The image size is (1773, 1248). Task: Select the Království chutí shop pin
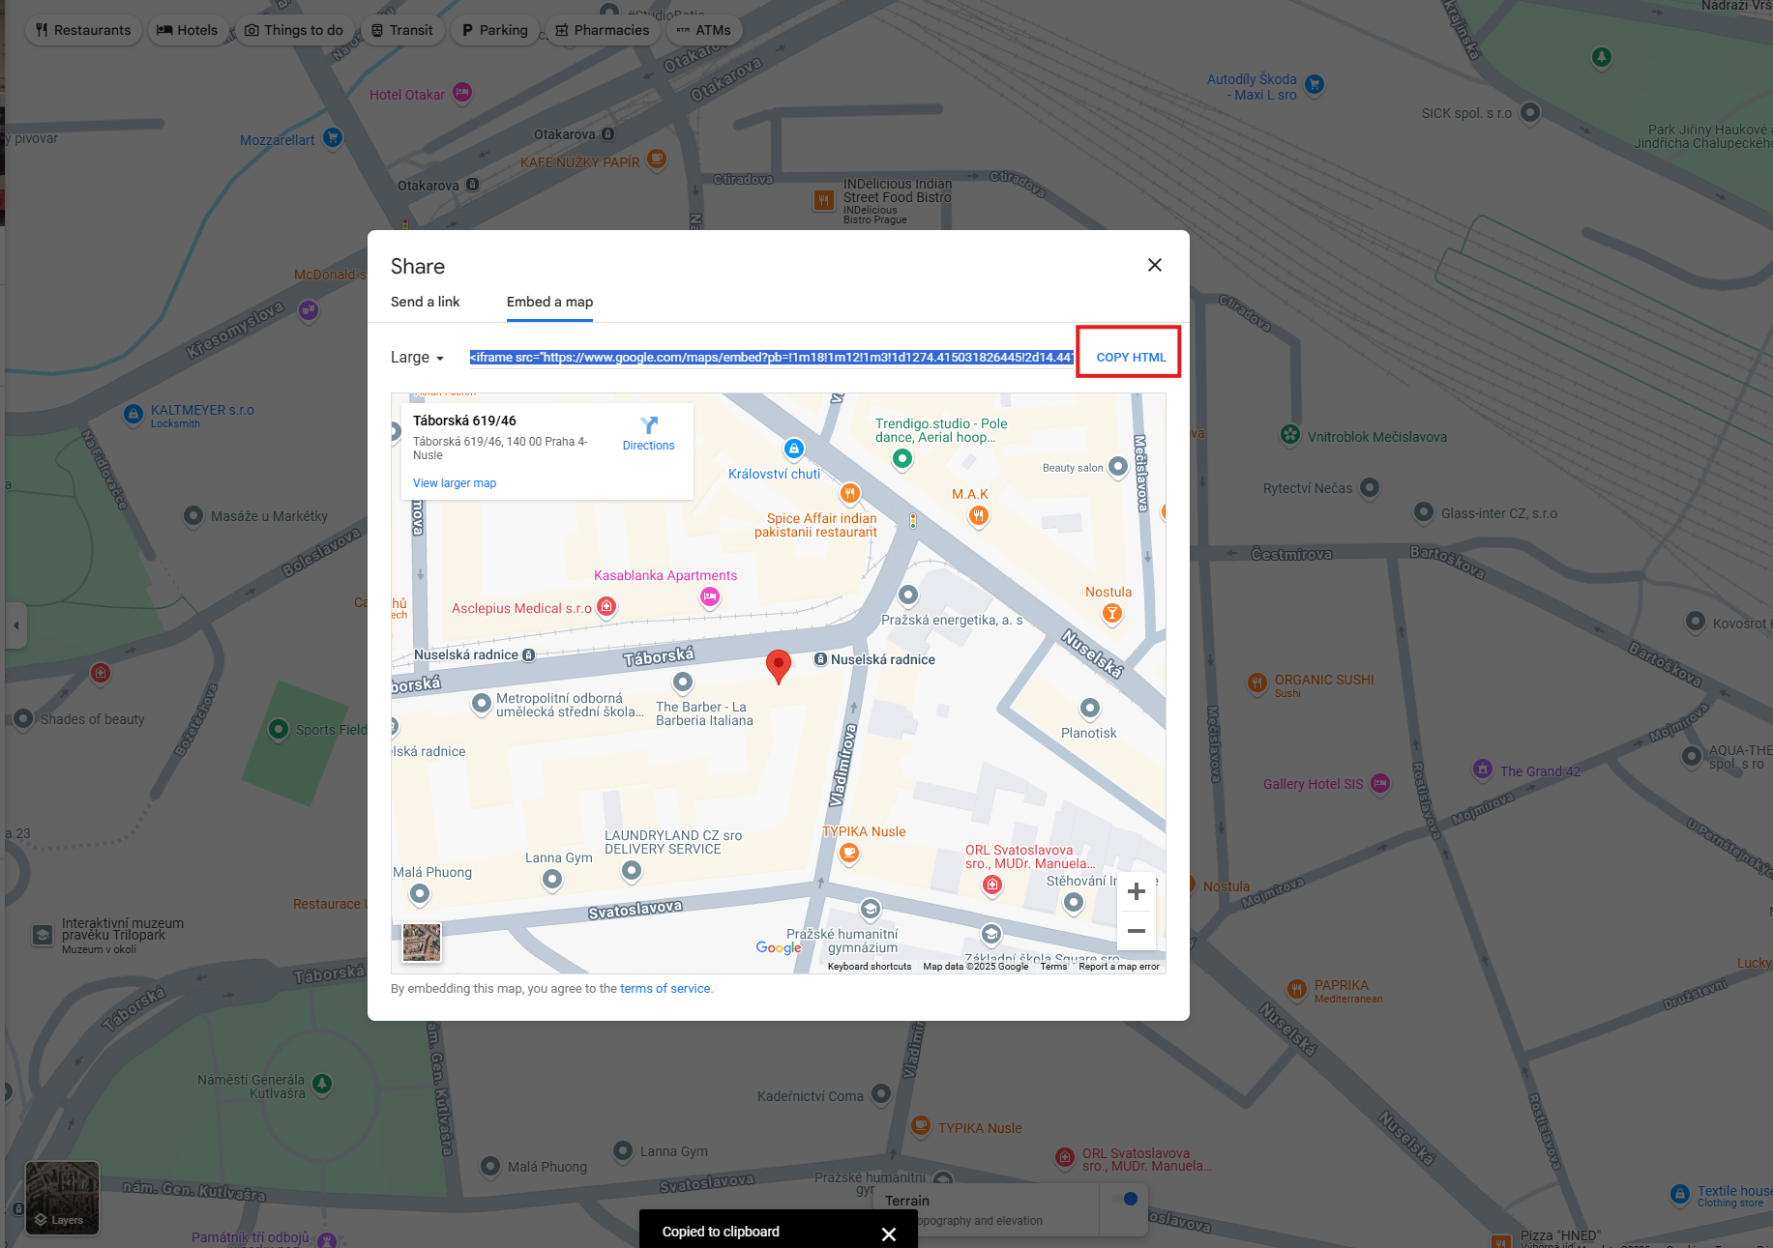[x=794, y=449]
